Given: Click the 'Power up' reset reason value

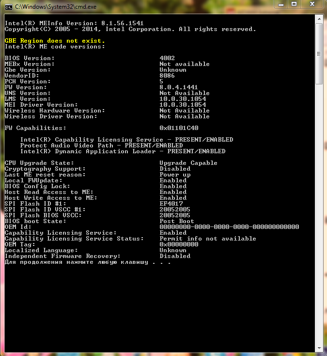Looking at the screenshot, I should 175,175.
